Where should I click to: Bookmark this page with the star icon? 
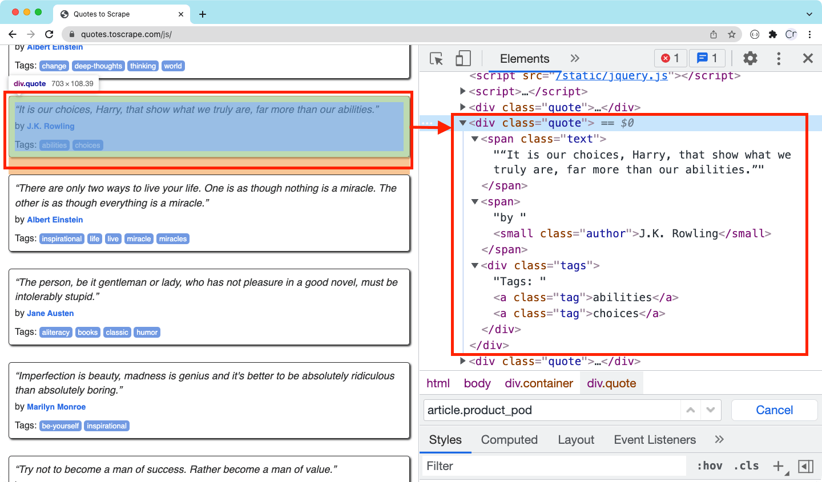(732, 34)
